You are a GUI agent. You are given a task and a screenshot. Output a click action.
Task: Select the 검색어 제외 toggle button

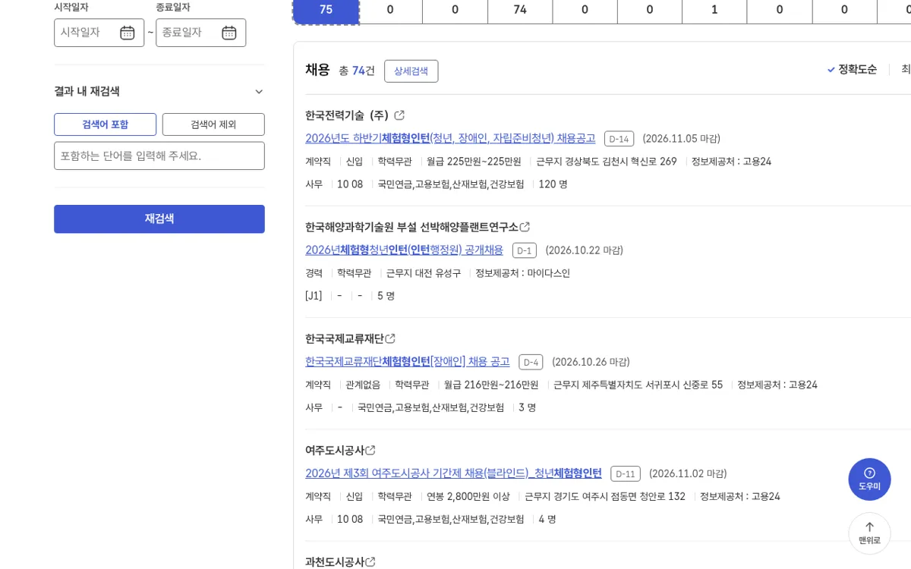pyautogui.click(x=213, y=124)
